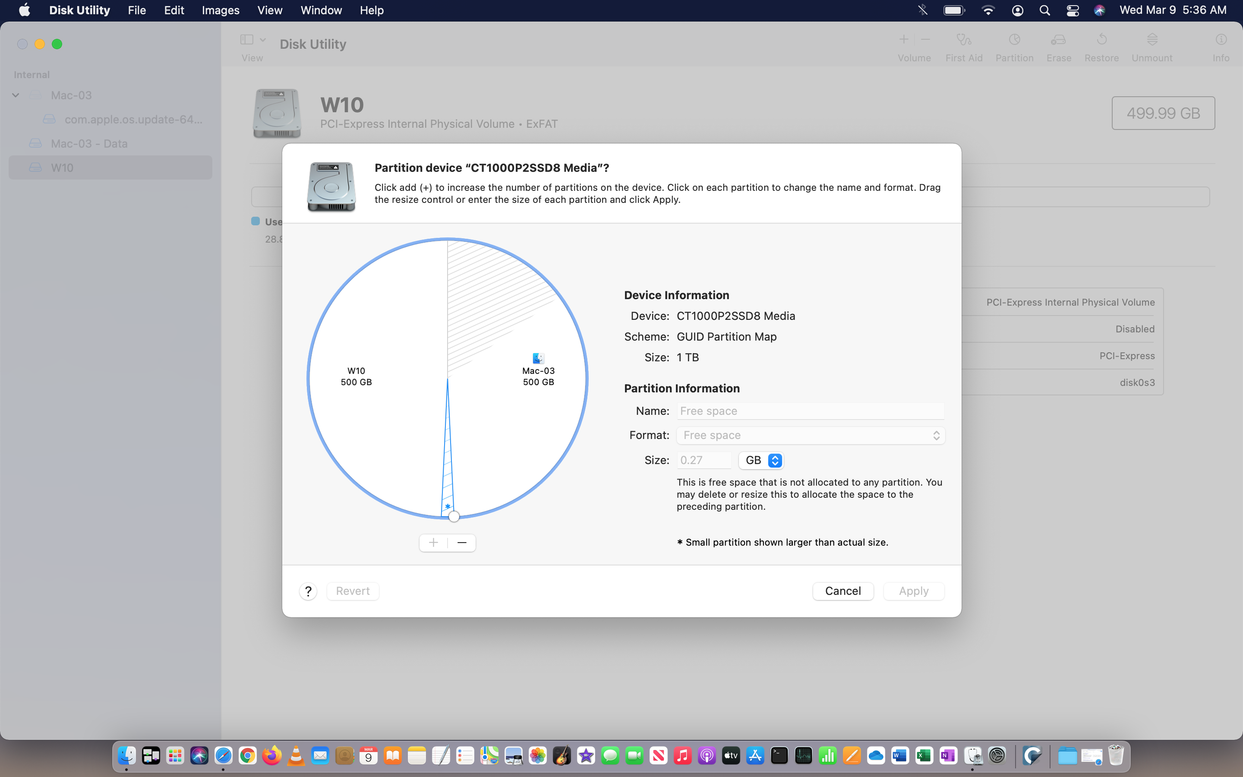Click the Unmount toolbar icon
This screenshot has height=777, width=1243.
pyautogui.click(x=1152, y=40)
